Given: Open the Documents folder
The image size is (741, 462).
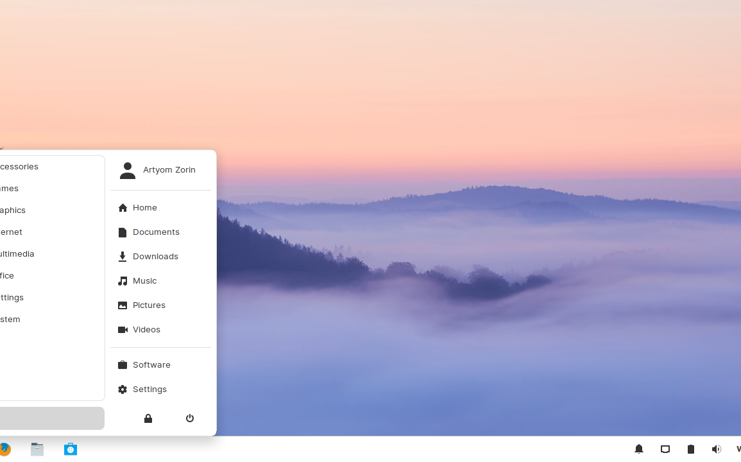Looking at the screenshot, I should (x=160, y=232).
